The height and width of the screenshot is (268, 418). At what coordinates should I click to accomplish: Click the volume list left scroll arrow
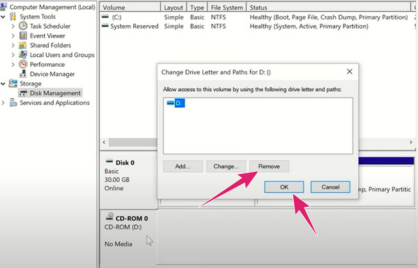(104, 142)
